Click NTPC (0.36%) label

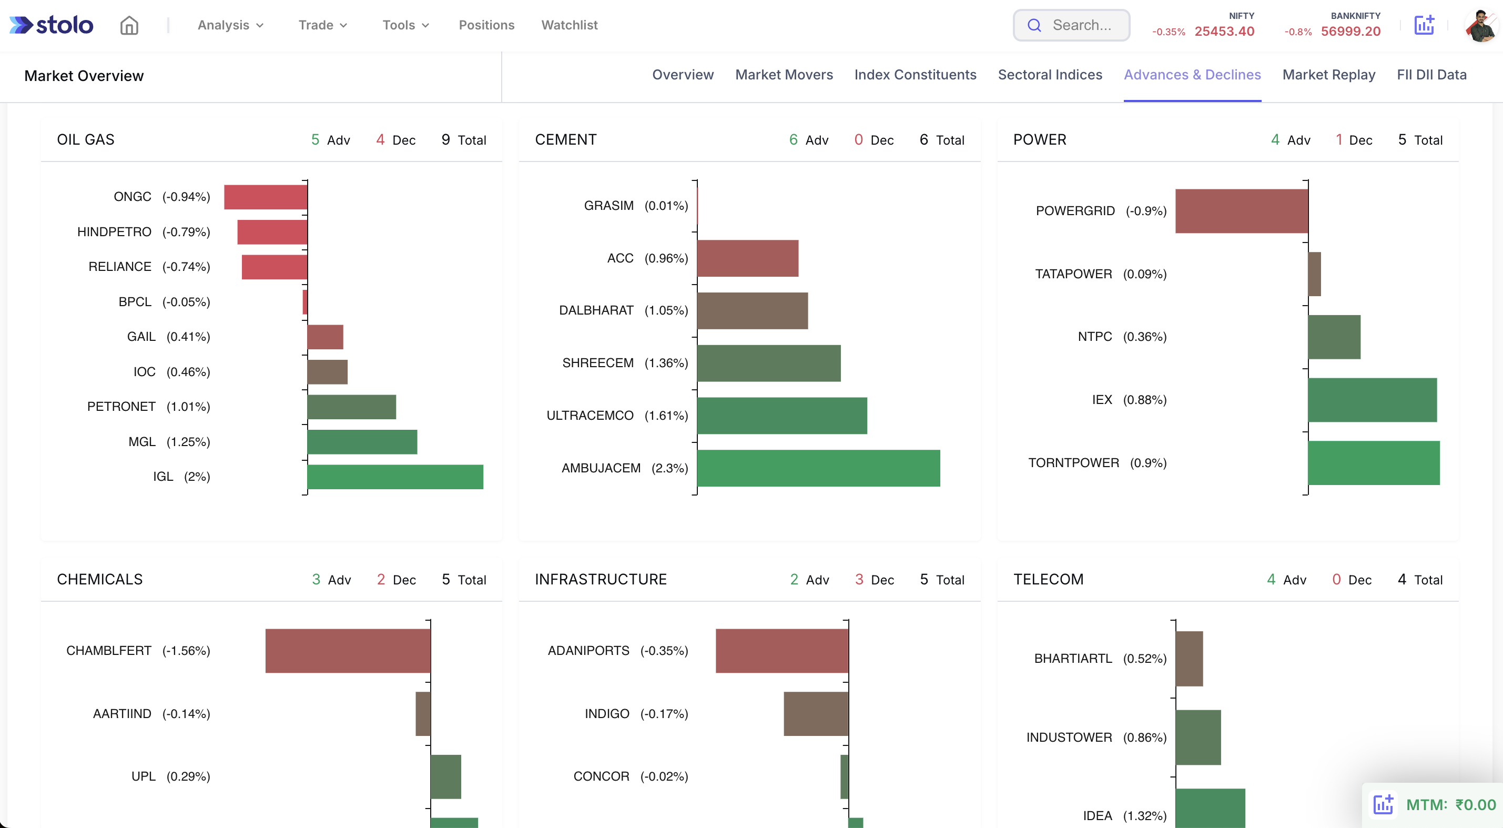click(1122, 337)
